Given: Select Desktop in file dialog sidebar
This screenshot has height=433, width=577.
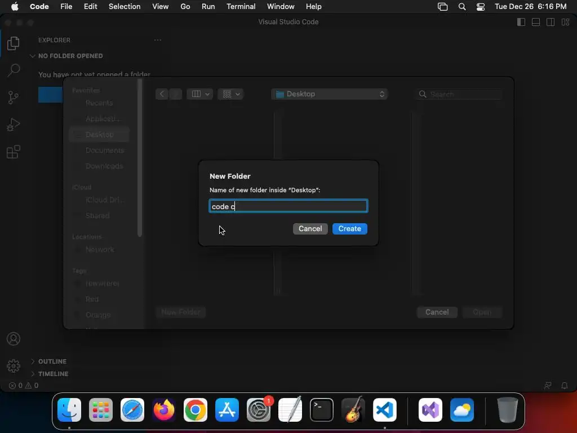Looking at the screenshot, I should coord(99,134).
